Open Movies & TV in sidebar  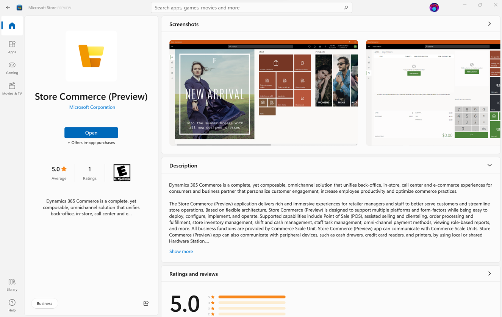pos(12,89)
